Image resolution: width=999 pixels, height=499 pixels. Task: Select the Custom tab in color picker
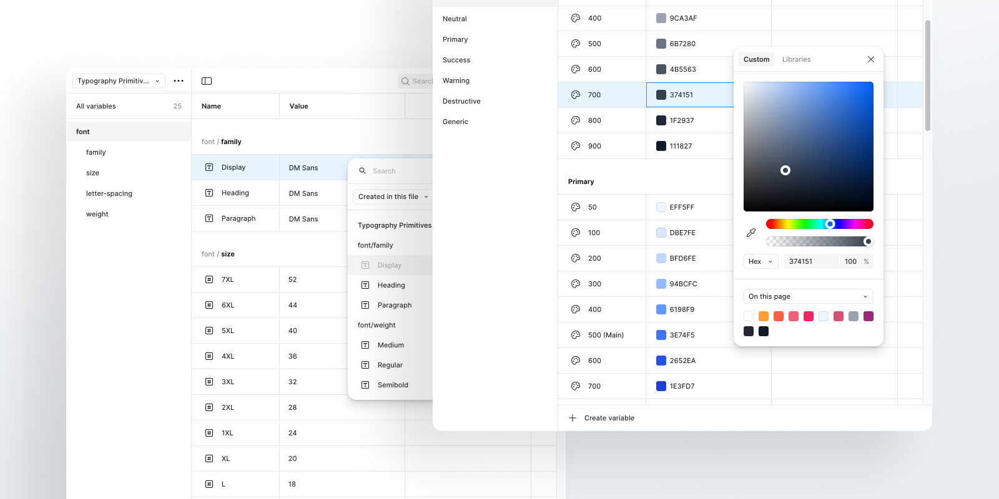[756, 59]
